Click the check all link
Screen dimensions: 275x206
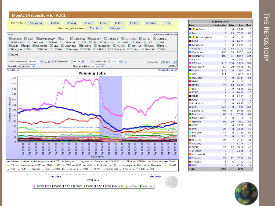coord(158,35)
